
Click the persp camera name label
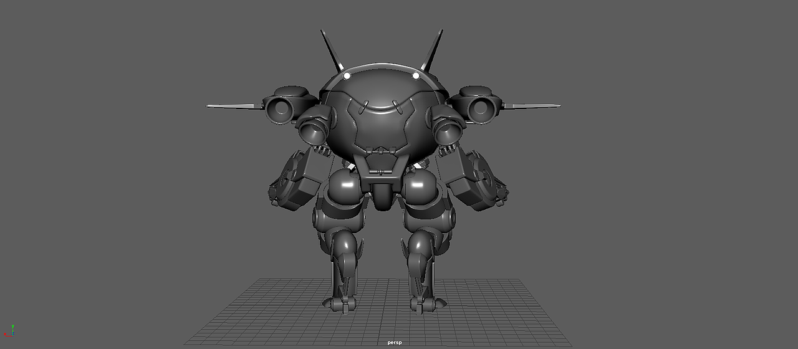[395, 342]
